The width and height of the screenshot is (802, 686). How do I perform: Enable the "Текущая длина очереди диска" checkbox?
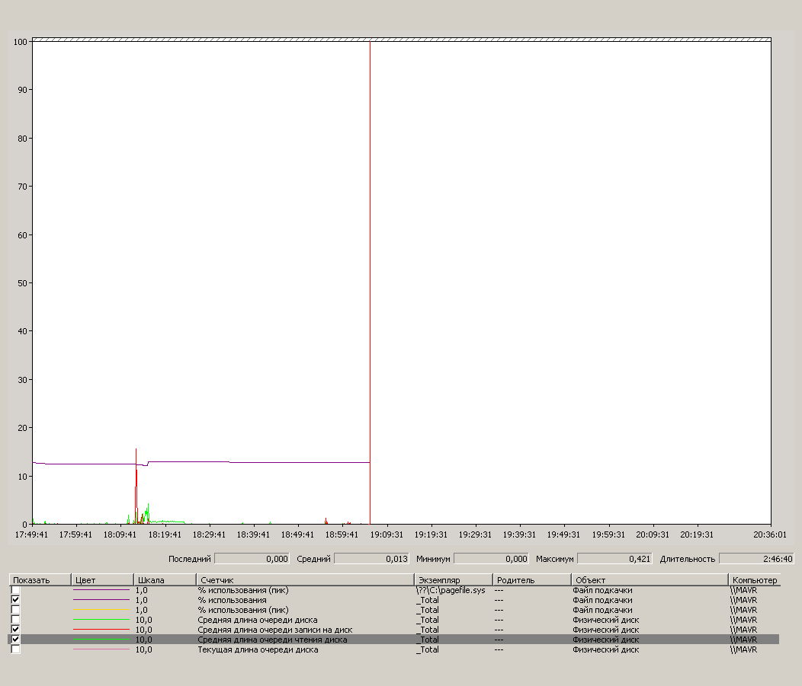tap(15, 649)
